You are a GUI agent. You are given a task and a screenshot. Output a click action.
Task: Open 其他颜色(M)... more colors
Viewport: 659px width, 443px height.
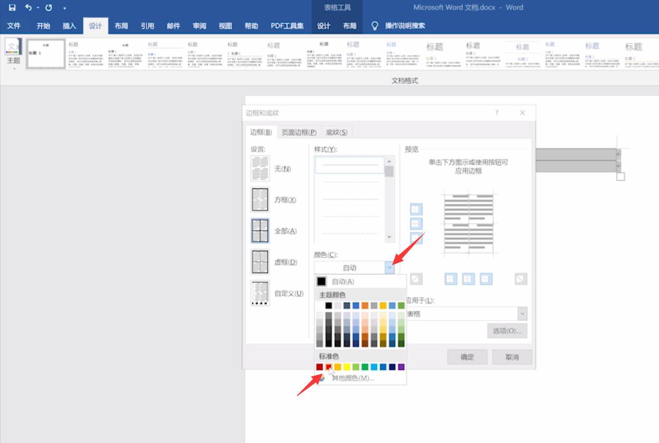pos(361,378)
